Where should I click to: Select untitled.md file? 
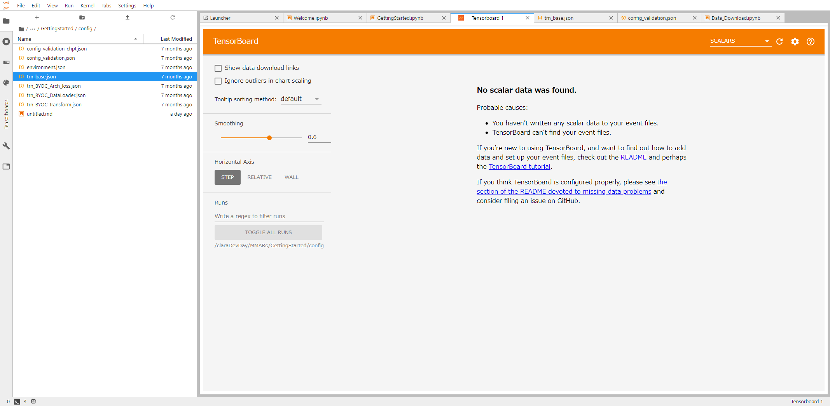pos(105,114)
